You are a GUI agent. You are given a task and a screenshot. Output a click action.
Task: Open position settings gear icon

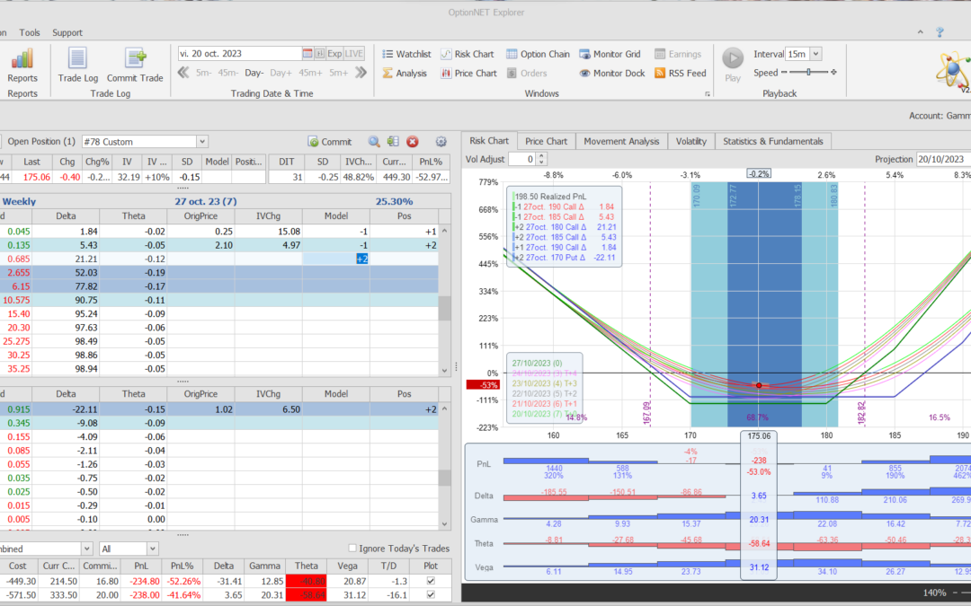441,142
